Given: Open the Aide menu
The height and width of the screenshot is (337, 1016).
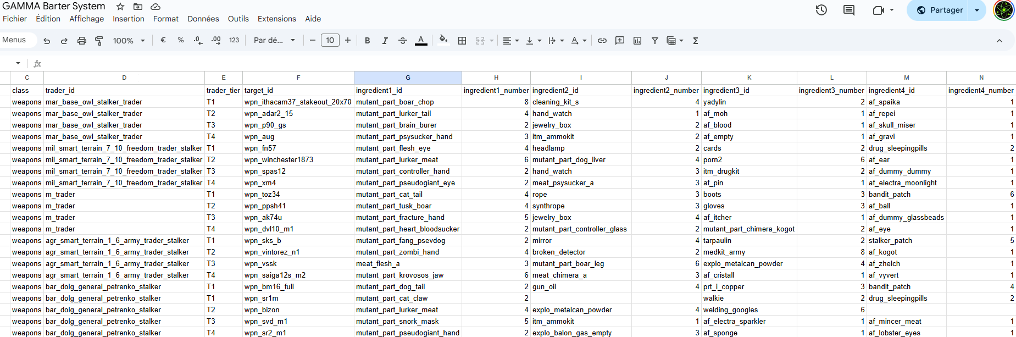Looking at the screenshot, I should point(313,19).
